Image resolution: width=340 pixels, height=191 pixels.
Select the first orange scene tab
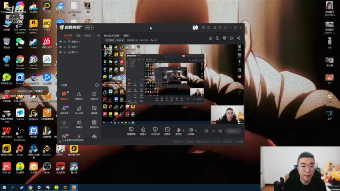point(68,36)
